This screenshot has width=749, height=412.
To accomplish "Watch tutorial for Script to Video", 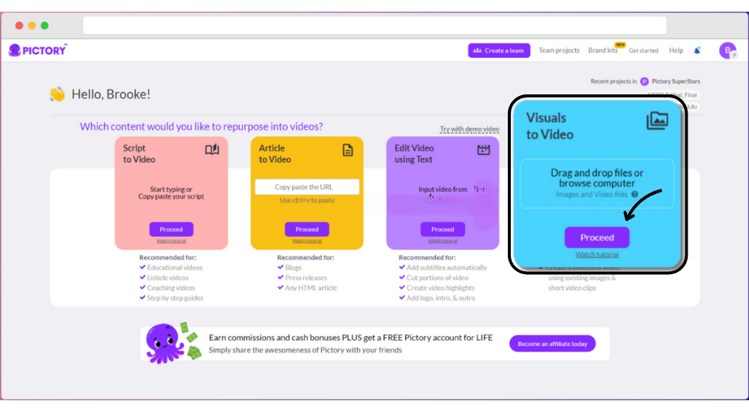I will (171, 241).
